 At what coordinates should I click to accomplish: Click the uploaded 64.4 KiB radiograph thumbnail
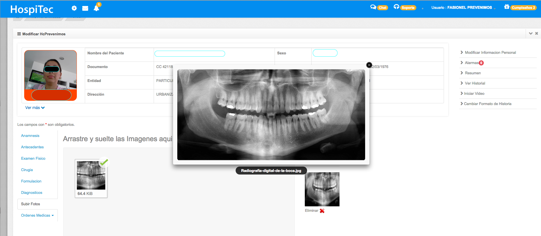[91, 175]
